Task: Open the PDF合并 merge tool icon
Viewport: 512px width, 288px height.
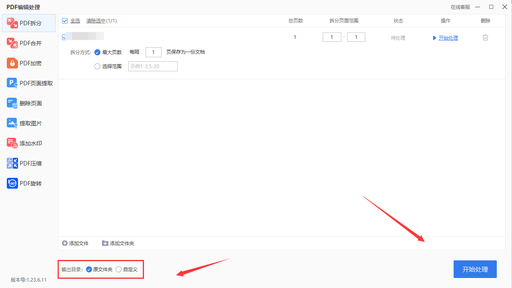Action: point(12,43)
